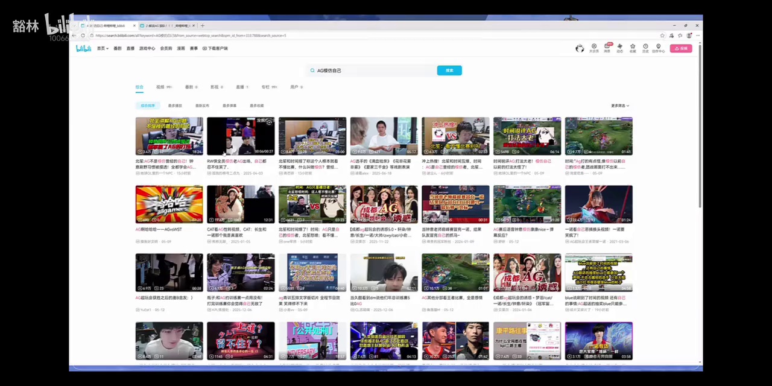Bookmark page with address bar star icon
This screenshot has width=772, height=386.
click(662, 36)
